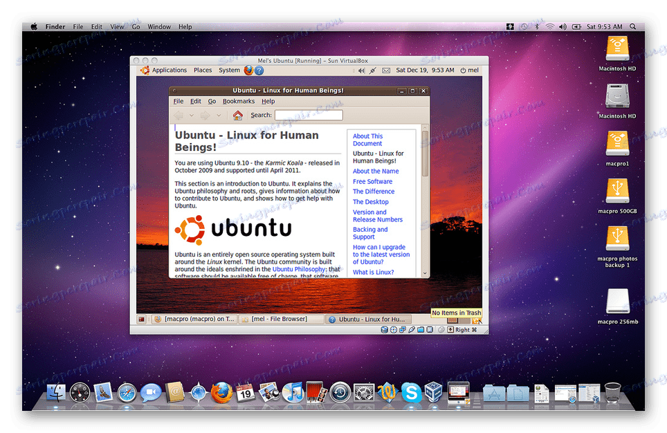The width and height of the screenshot is (667, 433).
Task: Open the Places menu in Ubuntu panel
Action: [203, 70]
